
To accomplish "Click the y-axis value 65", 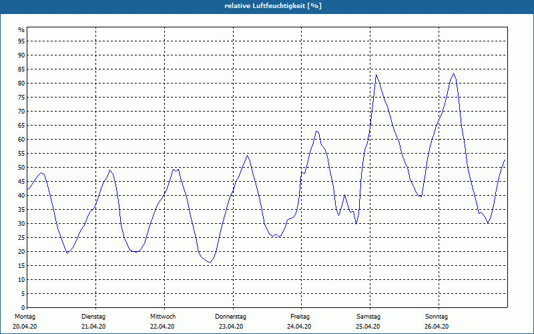I will tap(21, 126).
